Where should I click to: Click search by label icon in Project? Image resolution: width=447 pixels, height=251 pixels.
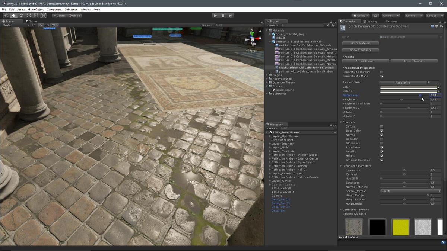pyautogui.click(x=333, y=25)
